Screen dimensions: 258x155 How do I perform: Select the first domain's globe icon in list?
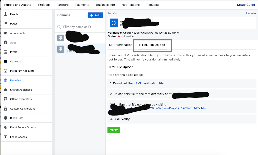(x=61, y=38)
